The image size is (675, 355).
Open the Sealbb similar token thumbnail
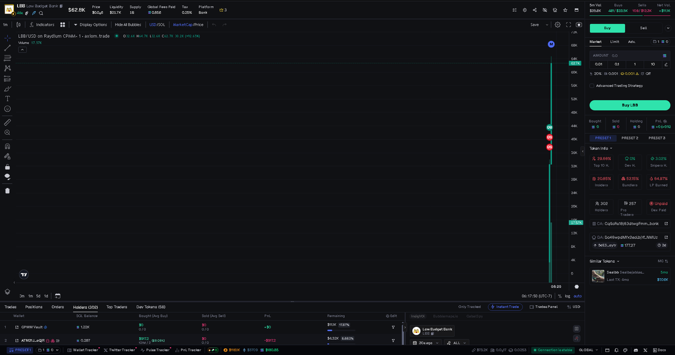click(x=598, y=276)
